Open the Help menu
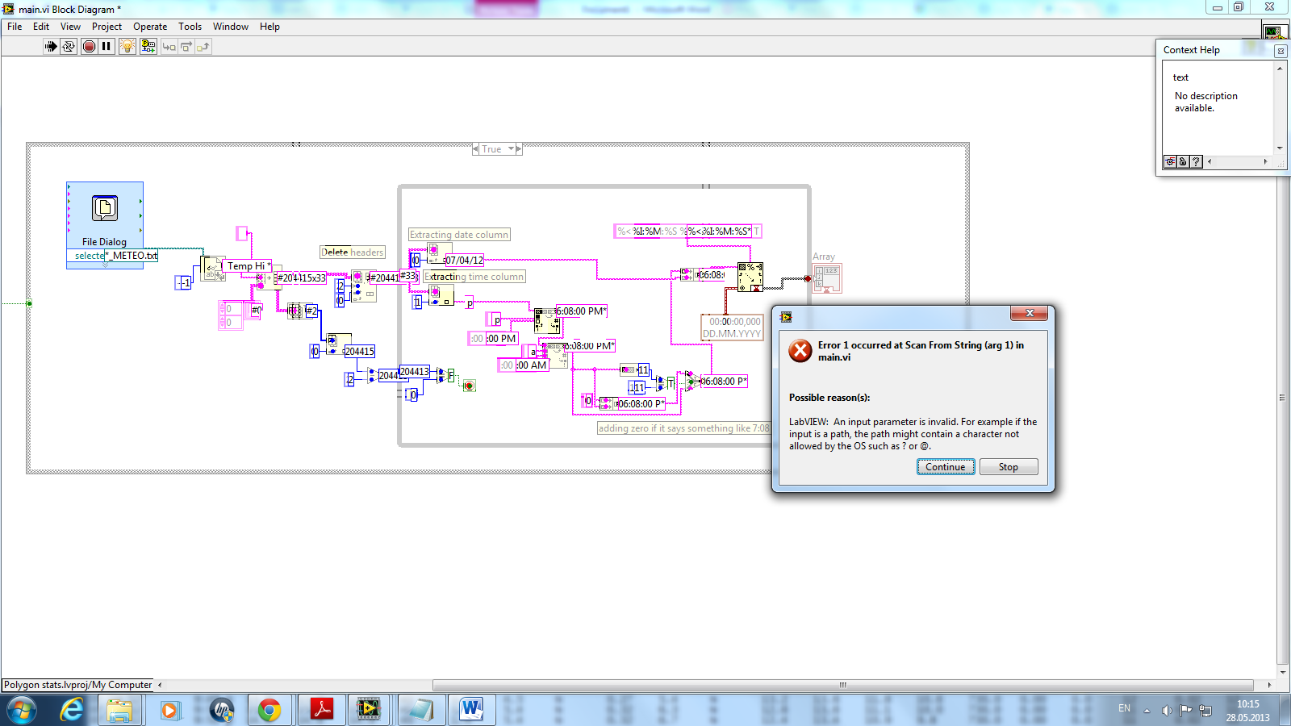 click(269, 27)
